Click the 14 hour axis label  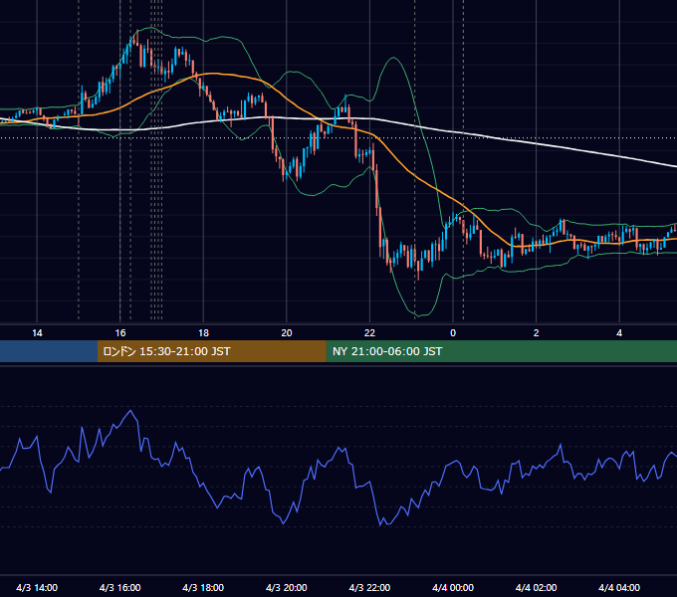coord(37,333)
